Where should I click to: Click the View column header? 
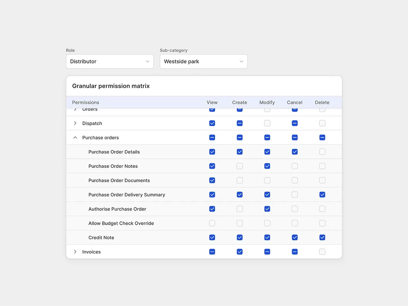click(212, 102)
